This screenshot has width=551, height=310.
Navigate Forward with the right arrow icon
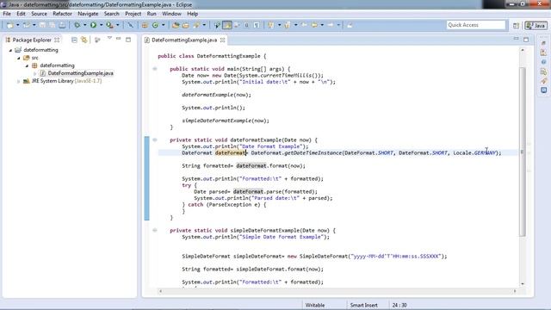coord(331,25)
